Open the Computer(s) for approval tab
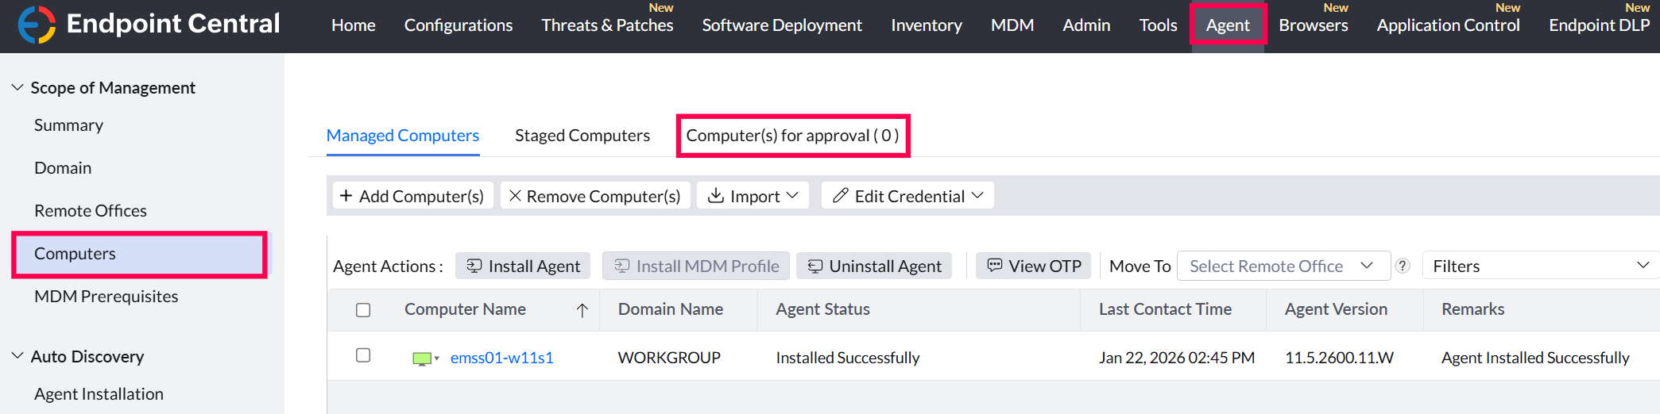This screenshot has width=1660, height=414. (x=792, y=136)
